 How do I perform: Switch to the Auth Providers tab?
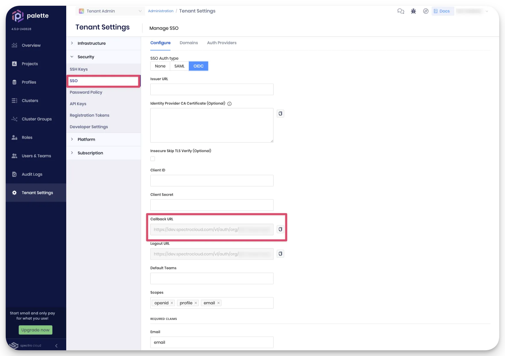222,43
